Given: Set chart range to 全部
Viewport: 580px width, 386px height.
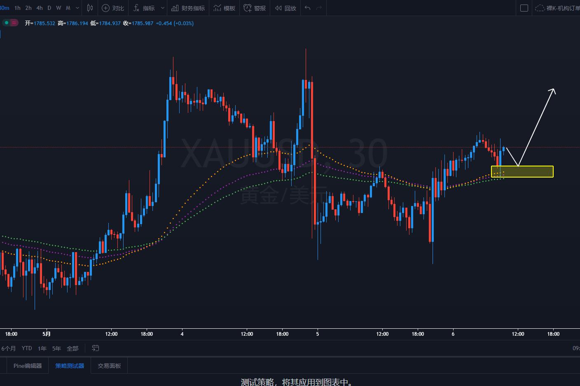Looking at the screenshot, I should (72, 349).
